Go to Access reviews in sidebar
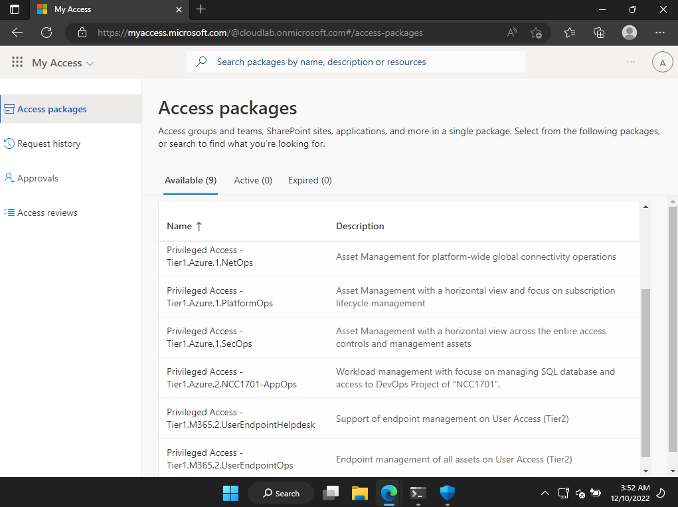This screenshot has height=507, width=678. tap(47, 213)
